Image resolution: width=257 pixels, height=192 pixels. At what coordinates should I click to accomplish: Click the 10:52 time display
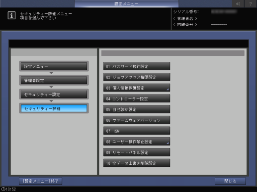[11, 189]
